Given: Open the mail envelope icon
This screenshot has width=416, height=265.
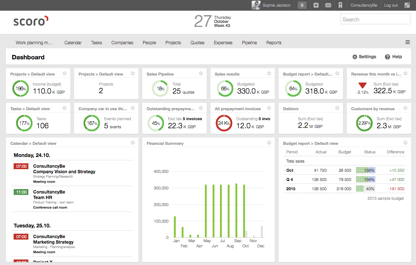Looking at the screenshot, I should click(328, 5).
